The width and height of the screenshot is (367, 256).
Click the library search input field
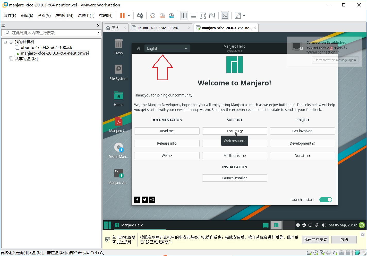click(x=51, y=33)
